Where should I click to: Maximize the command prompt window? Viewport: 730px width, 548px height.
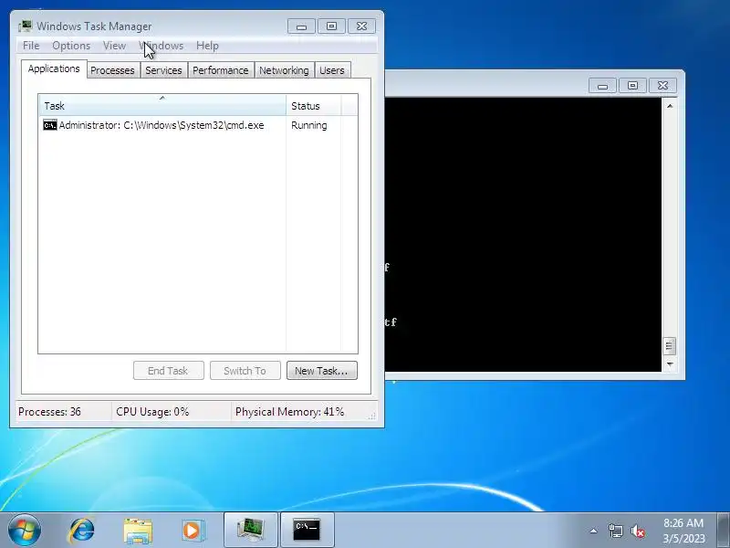click(x=632, y=86)
